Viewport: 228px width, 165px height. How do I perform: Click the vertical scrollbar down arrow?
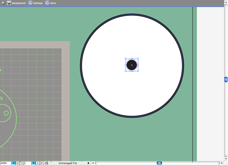click(x=226, y=159)
